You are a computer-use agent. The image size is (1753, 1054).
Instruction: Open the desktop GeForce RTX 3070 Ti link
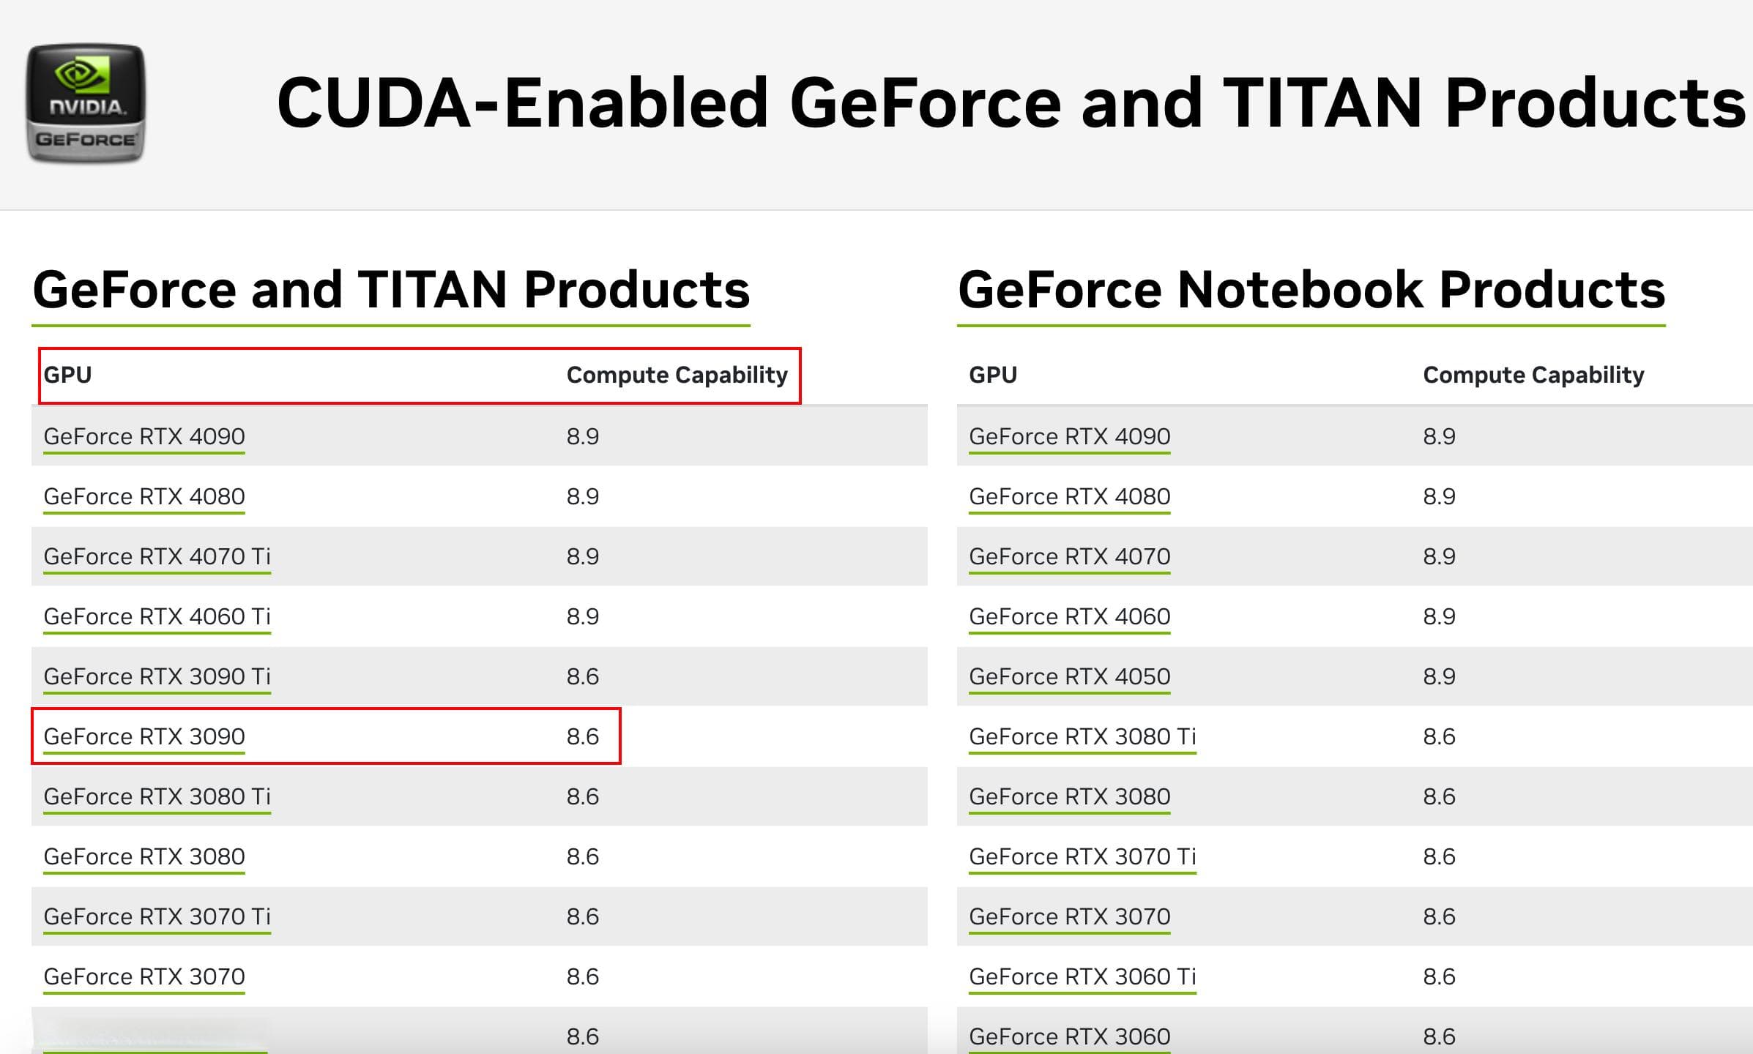click(157, 916)
